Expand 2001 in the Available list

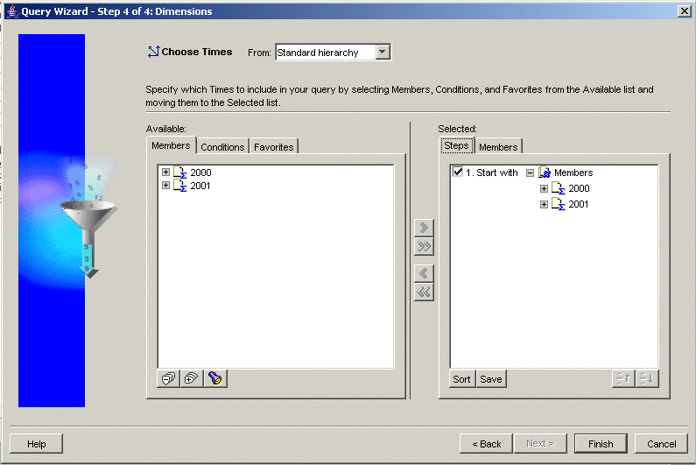165,185
